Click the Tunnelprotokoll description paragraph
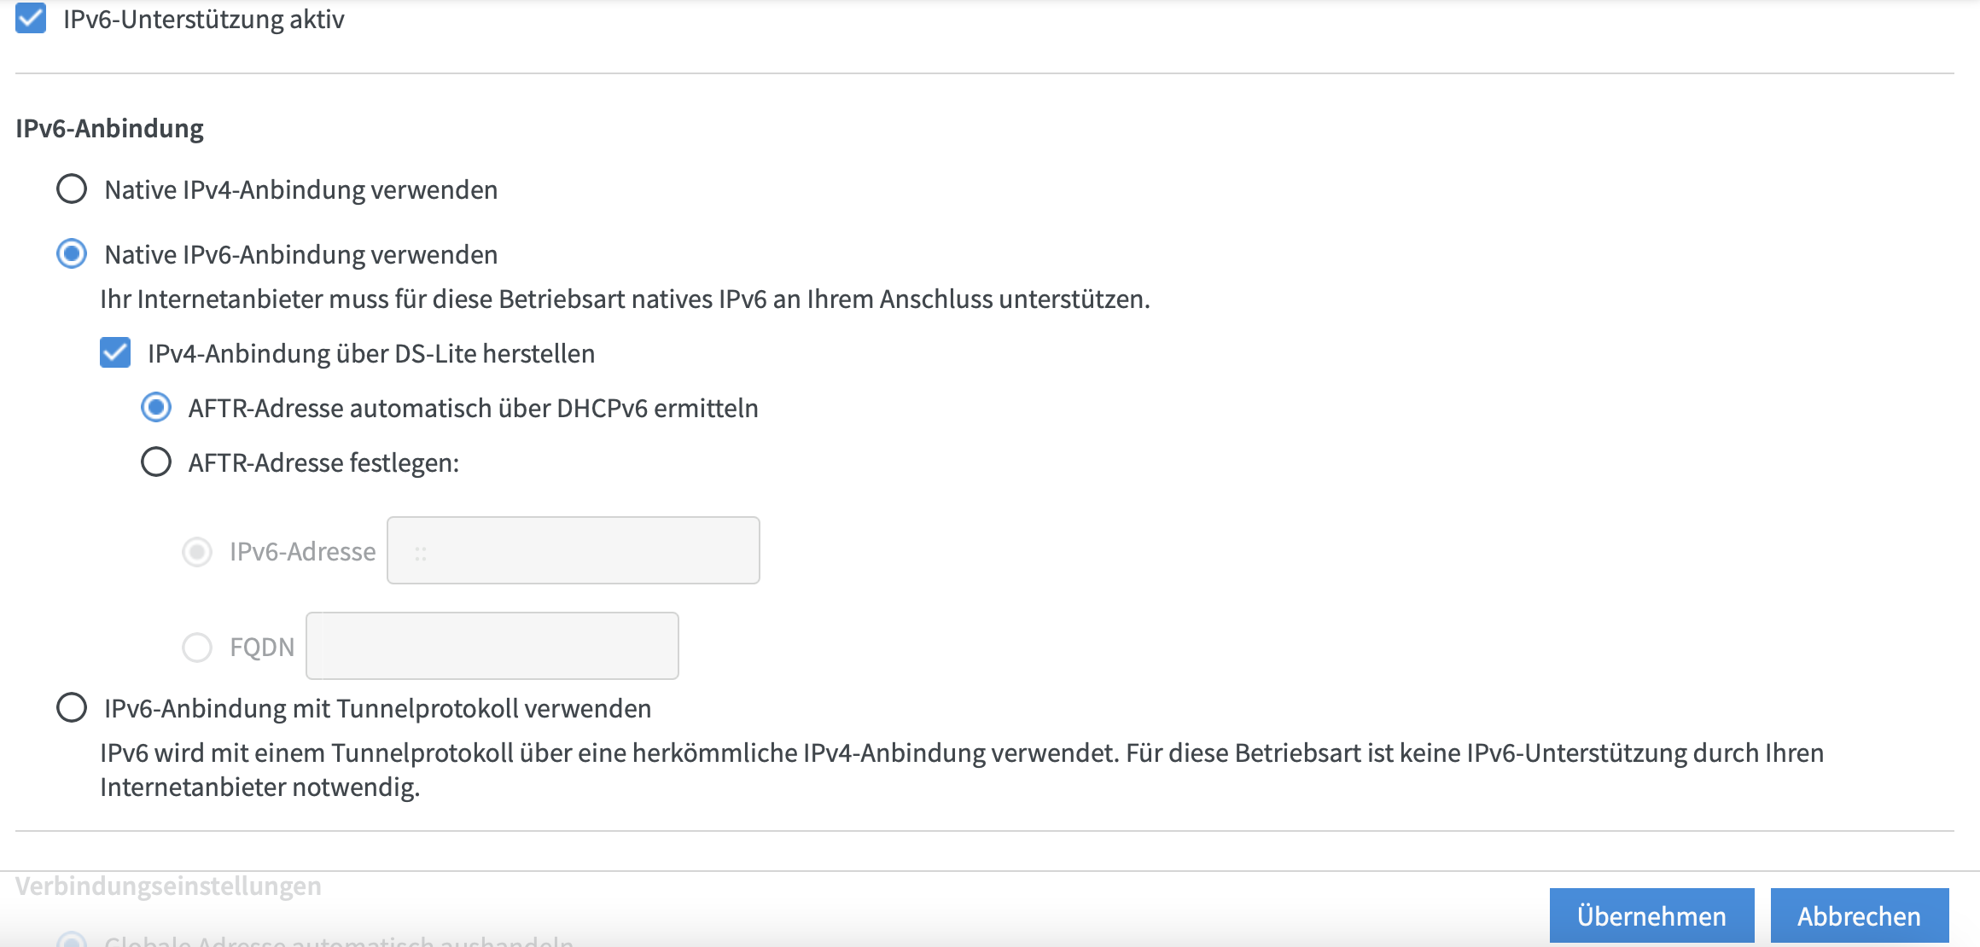The image size is (1980, 947). pos(962,770)
